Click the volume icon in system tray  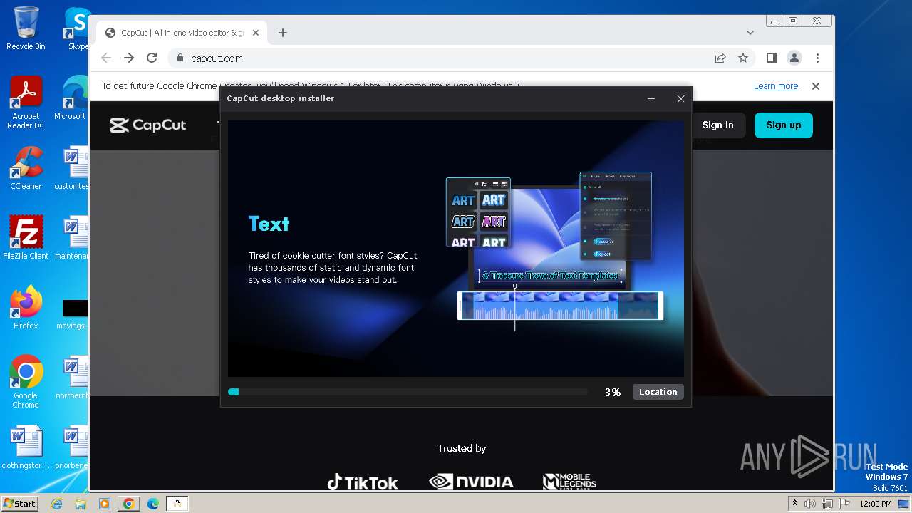810,504
